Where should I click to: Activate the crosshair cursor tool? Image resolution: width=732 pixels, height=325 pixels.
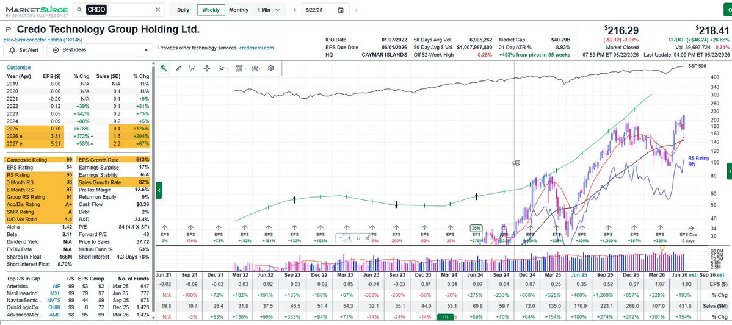206,68
